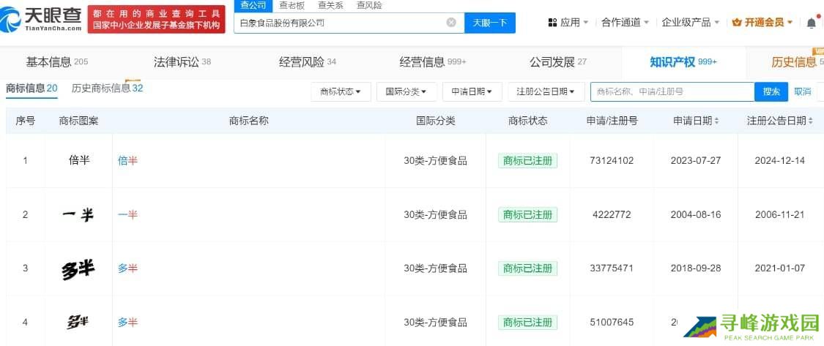Viewport: 824px width, 346px height.
Task: Open the 一半 trademark name link
Action: pos(127,214)
